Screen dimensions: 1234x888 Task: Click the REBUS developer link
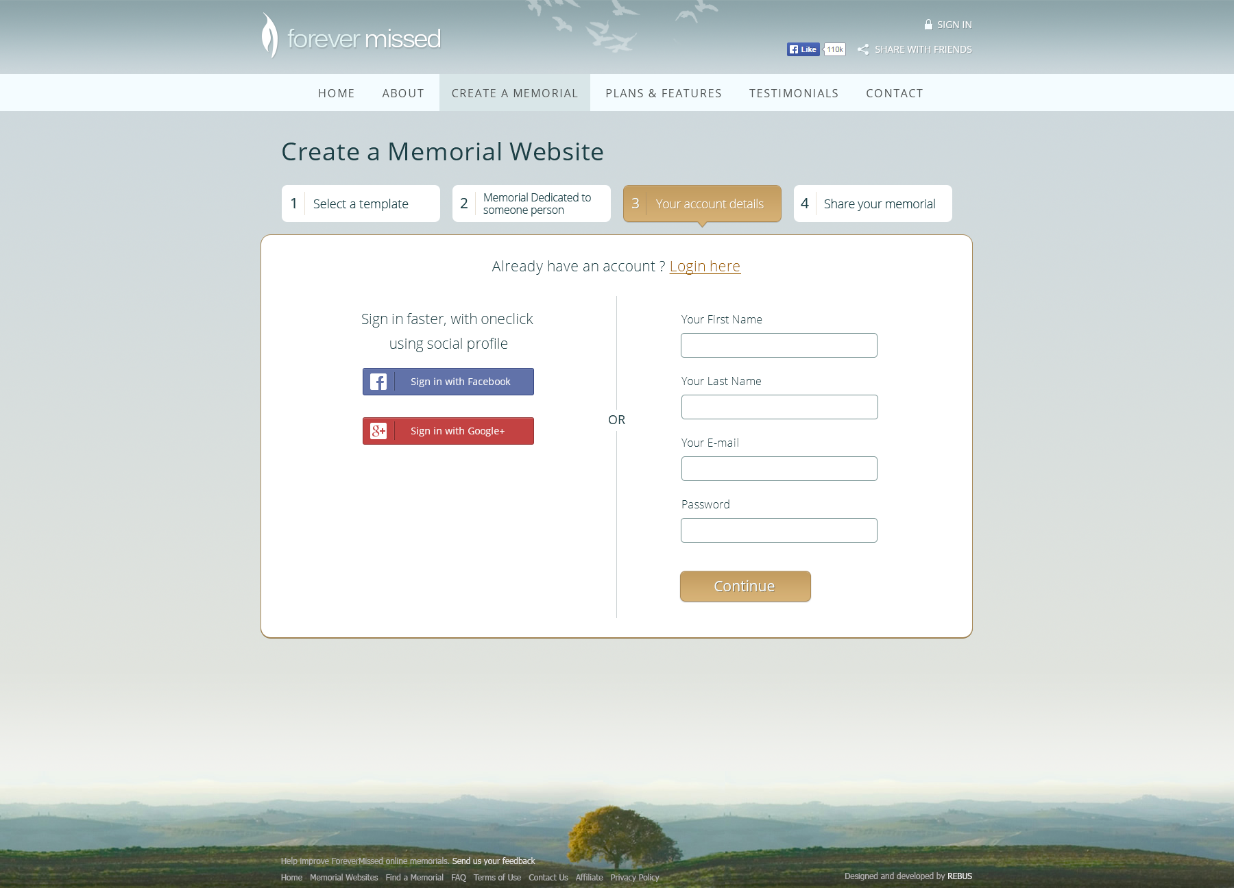[x=960, y=876]
